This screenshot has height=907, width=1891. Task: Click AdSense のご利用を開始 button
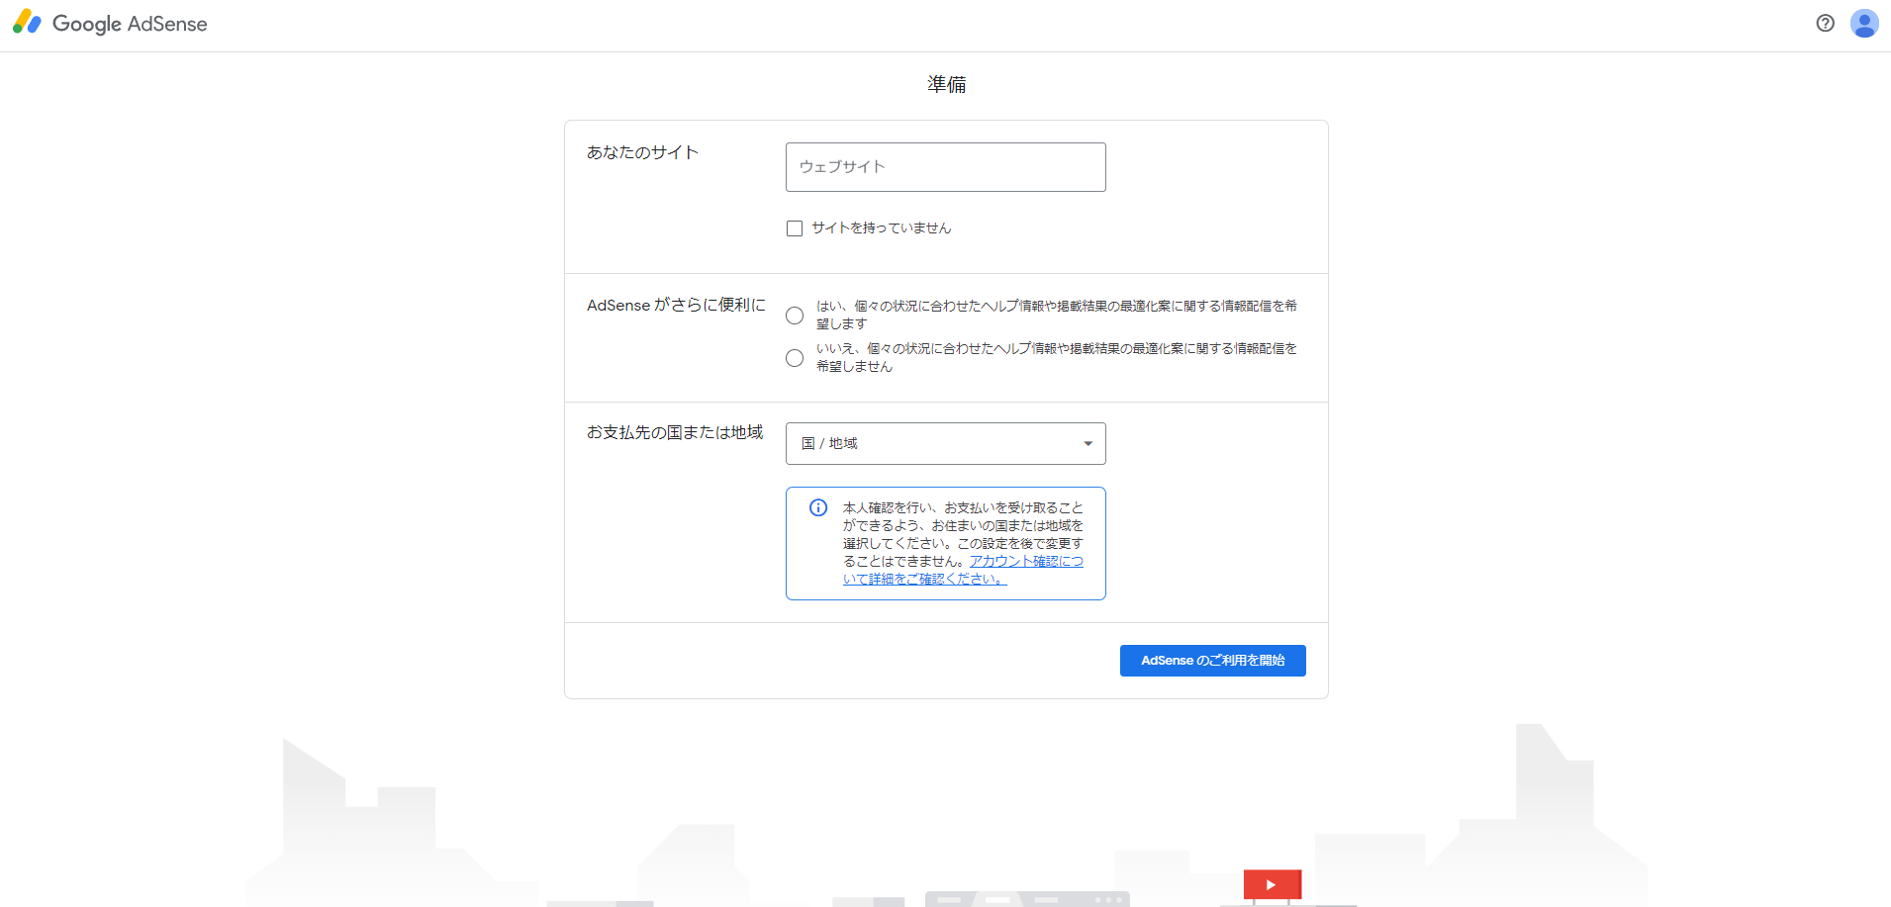pyautogui.click(x=1212, y=661)
